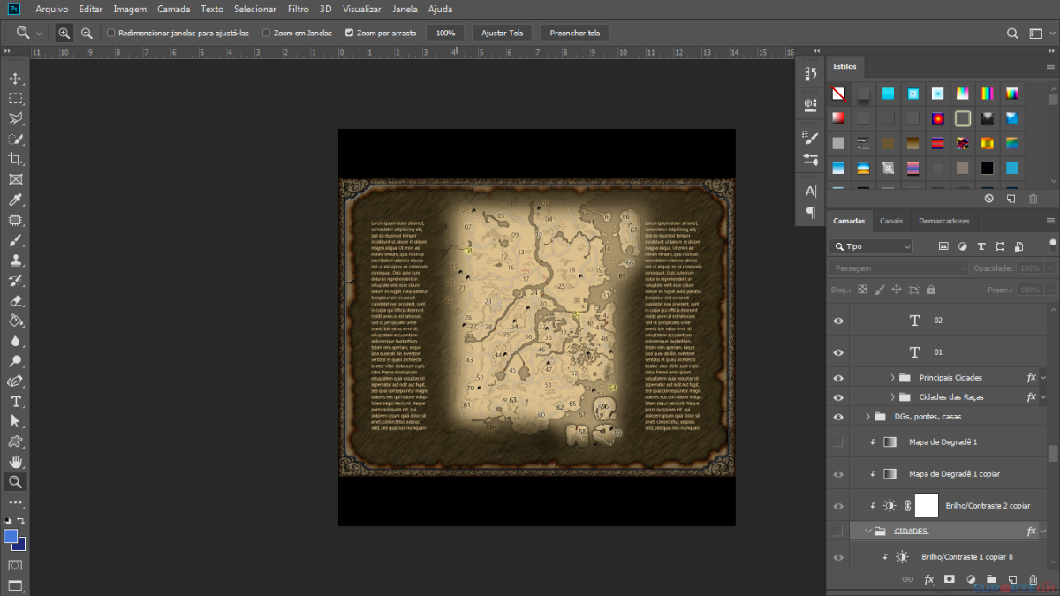Image resolution: width=1060 pixels, height=596 pixels.
Task: Select the Eyedropper tool
Action: point(15,200)
